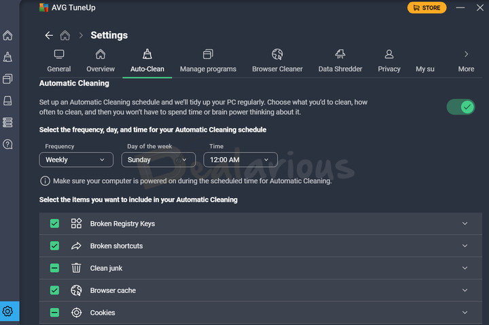
Task: Open the disk drive sidebar icon
Action: click(x=7, y=100)
